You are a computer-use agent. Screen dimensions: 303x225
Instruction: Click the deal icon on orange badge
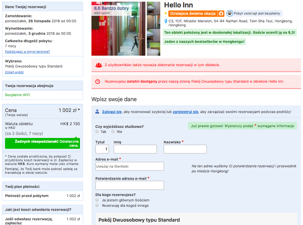[x=221, y=13]
